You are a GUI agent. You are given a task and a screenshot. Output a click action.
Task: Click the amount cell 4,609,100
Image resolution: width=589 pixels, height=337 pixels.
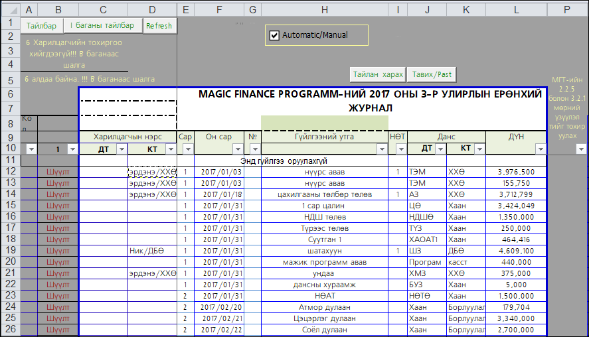click(x=515, y=251)
